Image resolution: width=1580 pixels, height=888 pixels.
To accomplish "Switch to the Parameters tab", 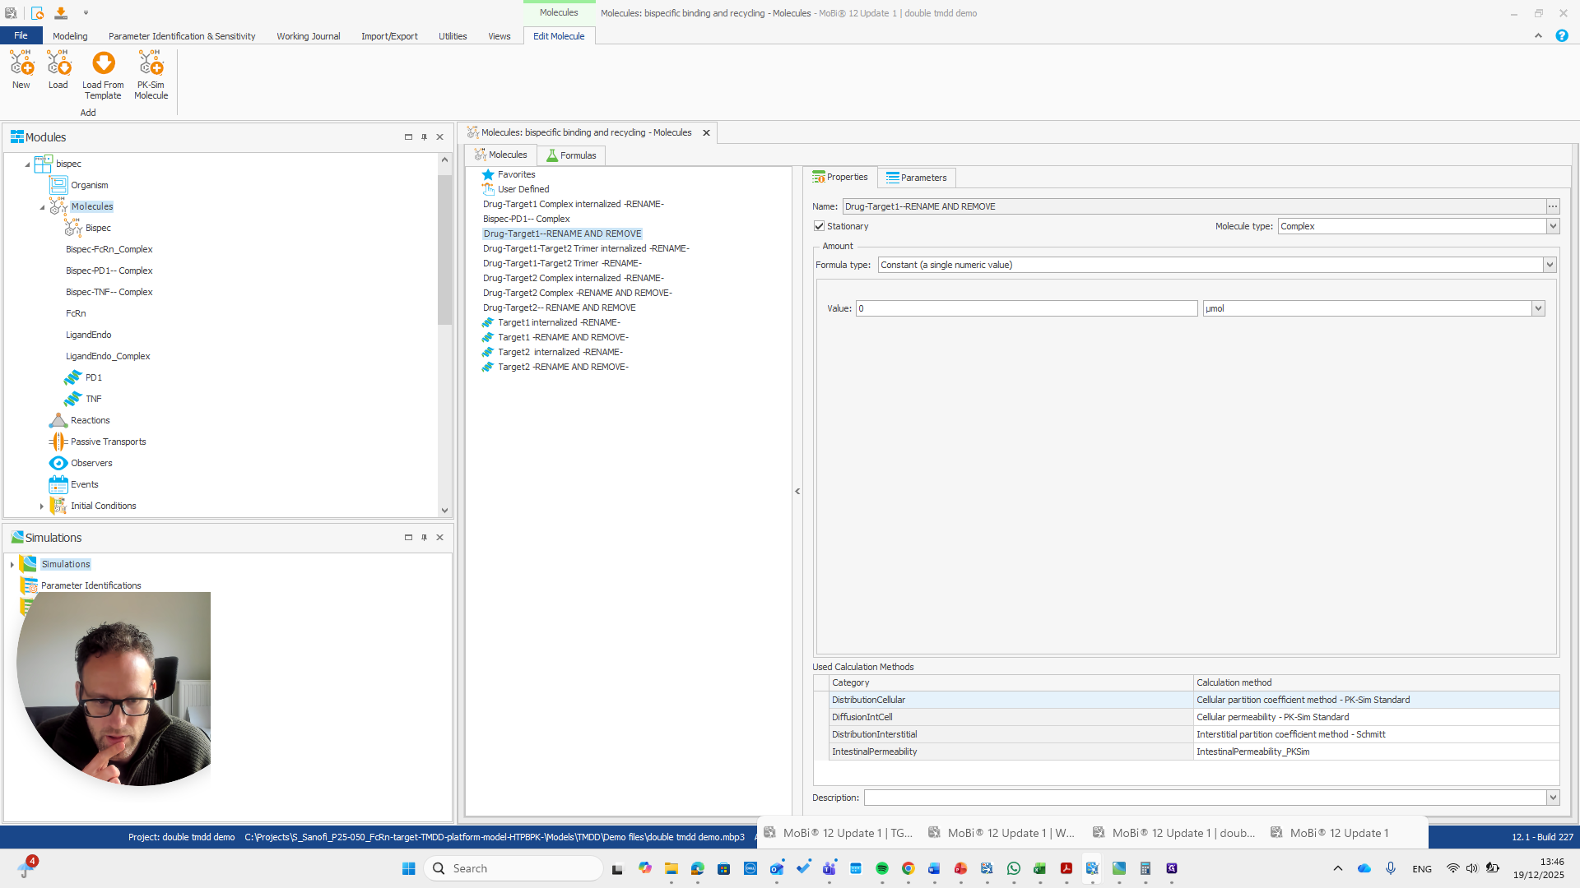I will tap(916, 178).
